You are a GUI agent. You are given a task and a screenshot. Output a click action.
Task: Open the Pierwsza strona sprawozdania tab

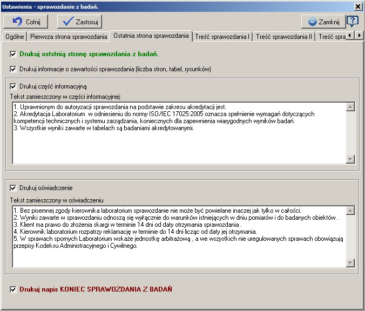tap(69, 37)
